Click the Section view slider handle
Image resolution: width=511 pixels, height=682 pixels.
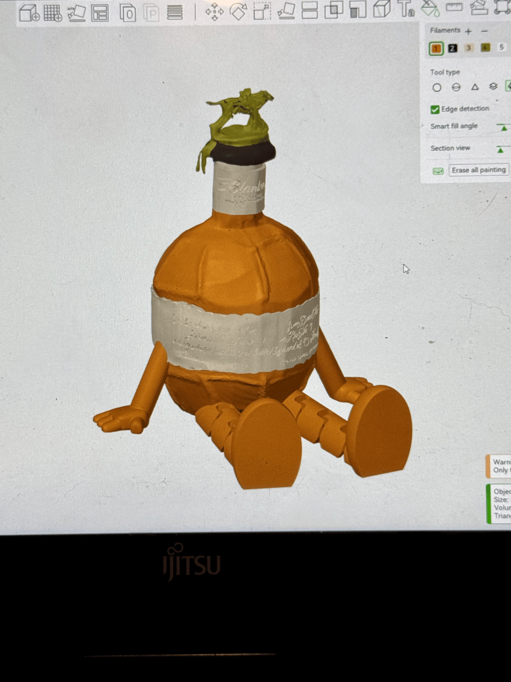(500, 150)
